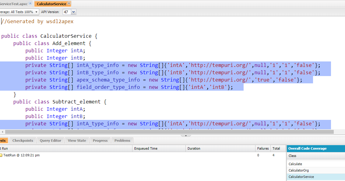Click the arrow on the Coverage selector
This screenshot has height=181, width=345.
coord(37,11)
